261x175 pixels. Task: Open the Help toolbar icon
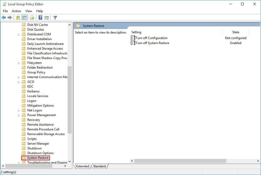point(40,18)
